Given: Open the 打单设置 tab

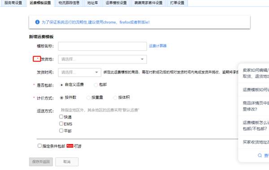Looking at the screenshot, I should 177,3.
